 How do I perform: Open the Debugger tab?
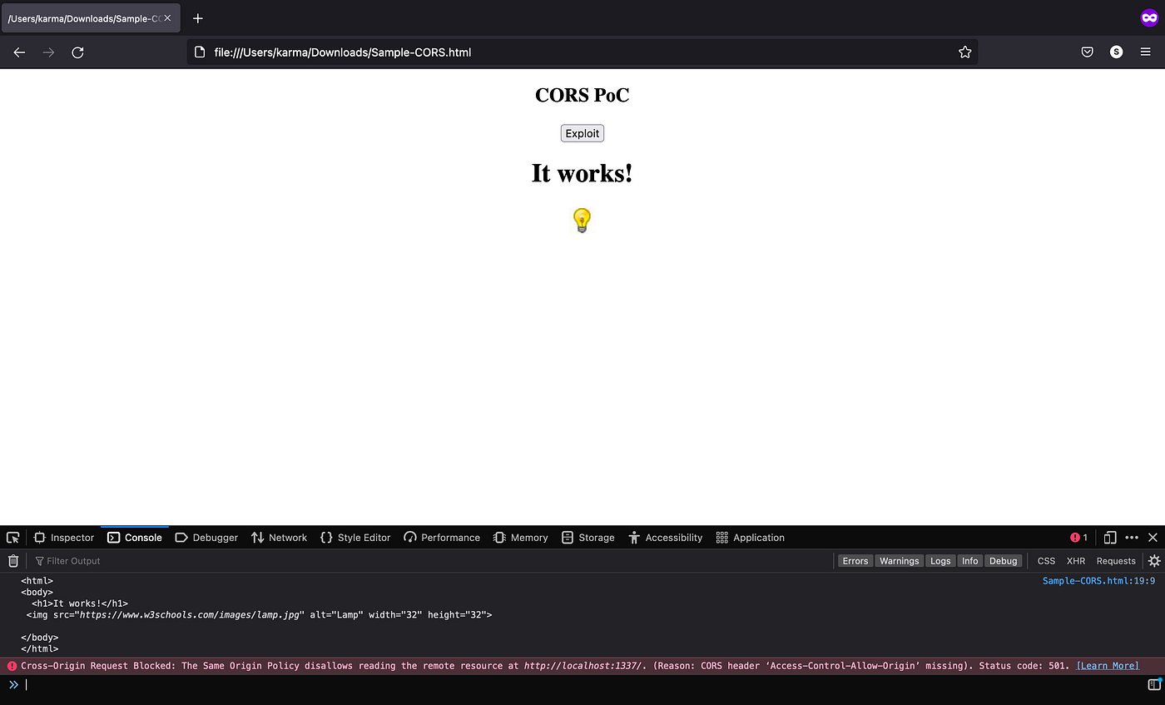point(206,538)
